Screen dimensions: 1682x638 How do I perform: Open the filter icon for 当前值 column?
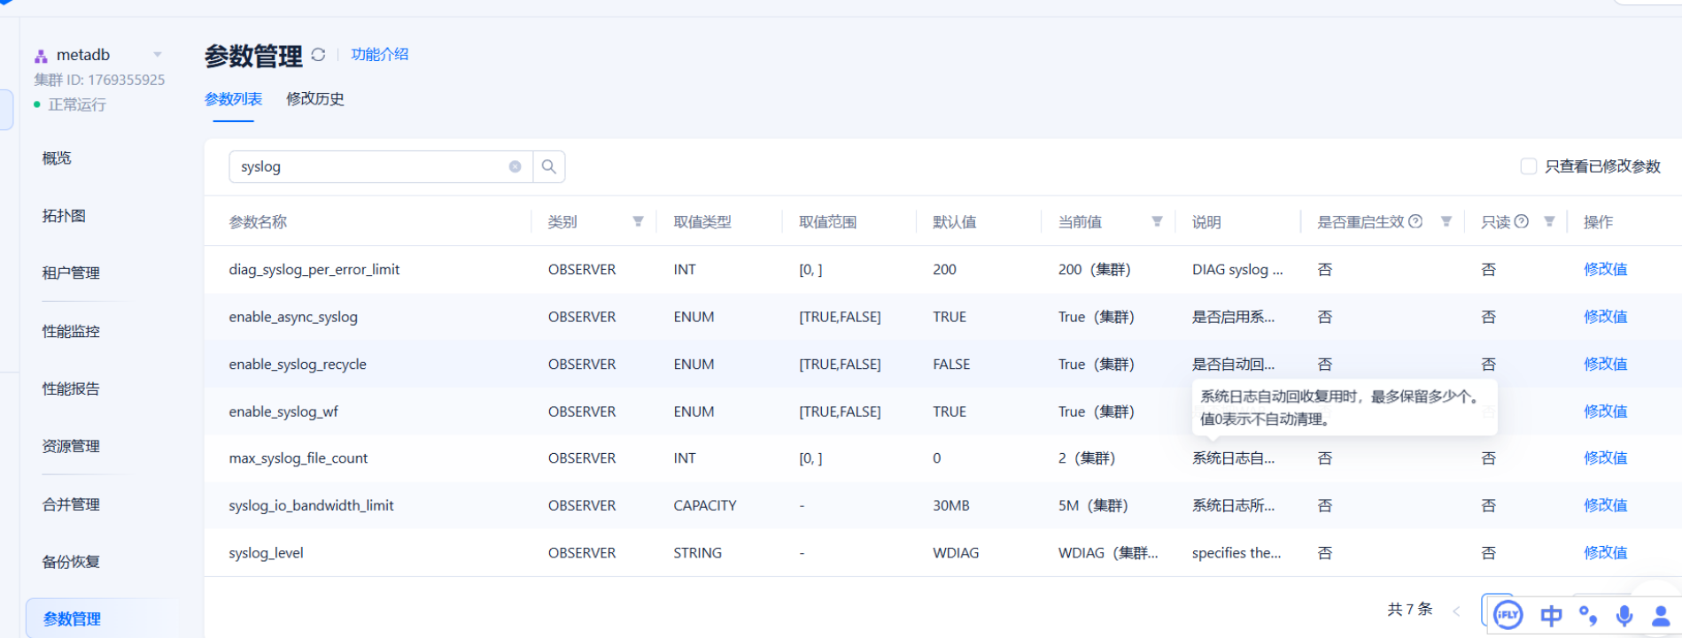tap(1157, 221)
